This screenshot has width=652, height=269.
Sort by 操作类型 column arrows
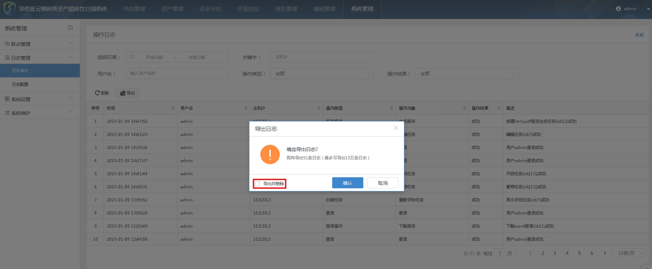392,108
